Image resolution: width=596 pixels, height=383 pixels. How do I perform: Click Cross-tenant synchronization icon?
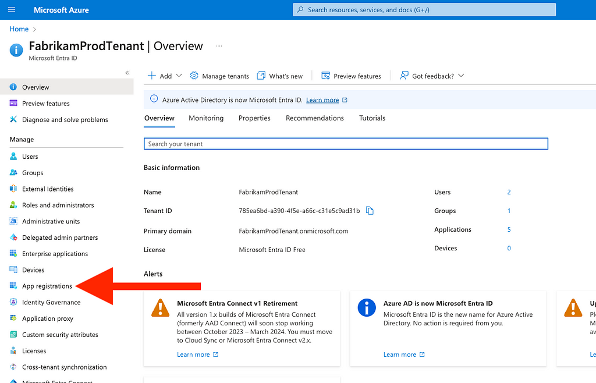pos(13,367)
